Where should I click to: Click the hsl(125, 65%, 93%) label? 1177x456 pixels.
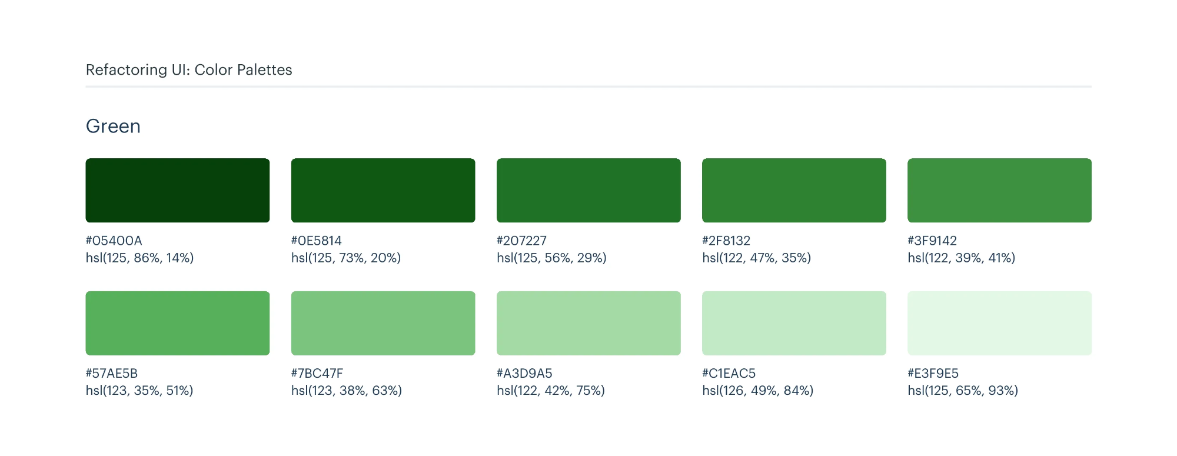point(963,391)
